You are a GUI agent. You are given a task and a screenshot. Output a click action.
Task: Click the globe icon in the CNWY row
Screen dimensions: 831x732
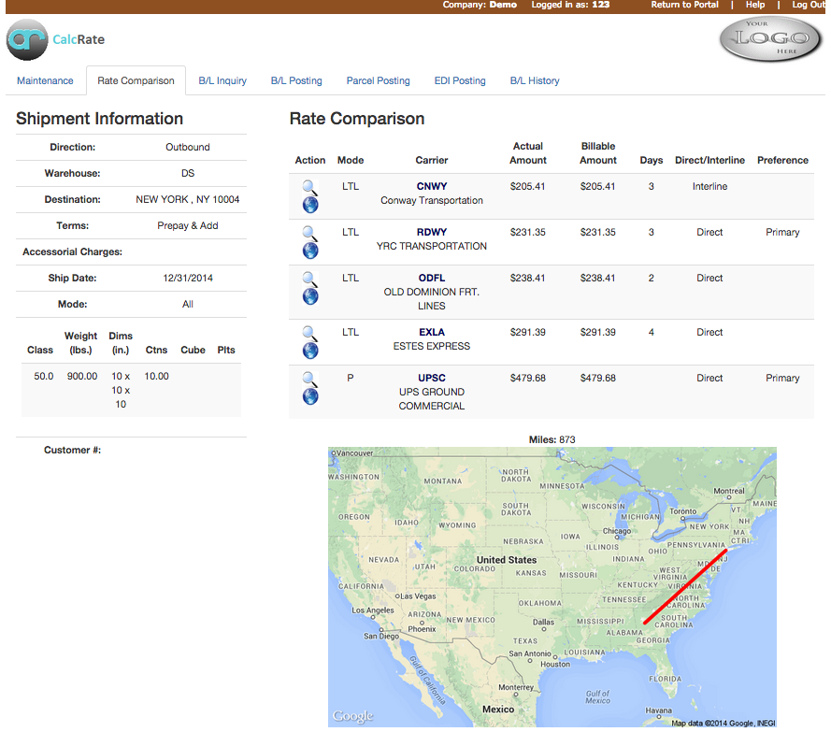pyautogui.click(x=310, y=205)
